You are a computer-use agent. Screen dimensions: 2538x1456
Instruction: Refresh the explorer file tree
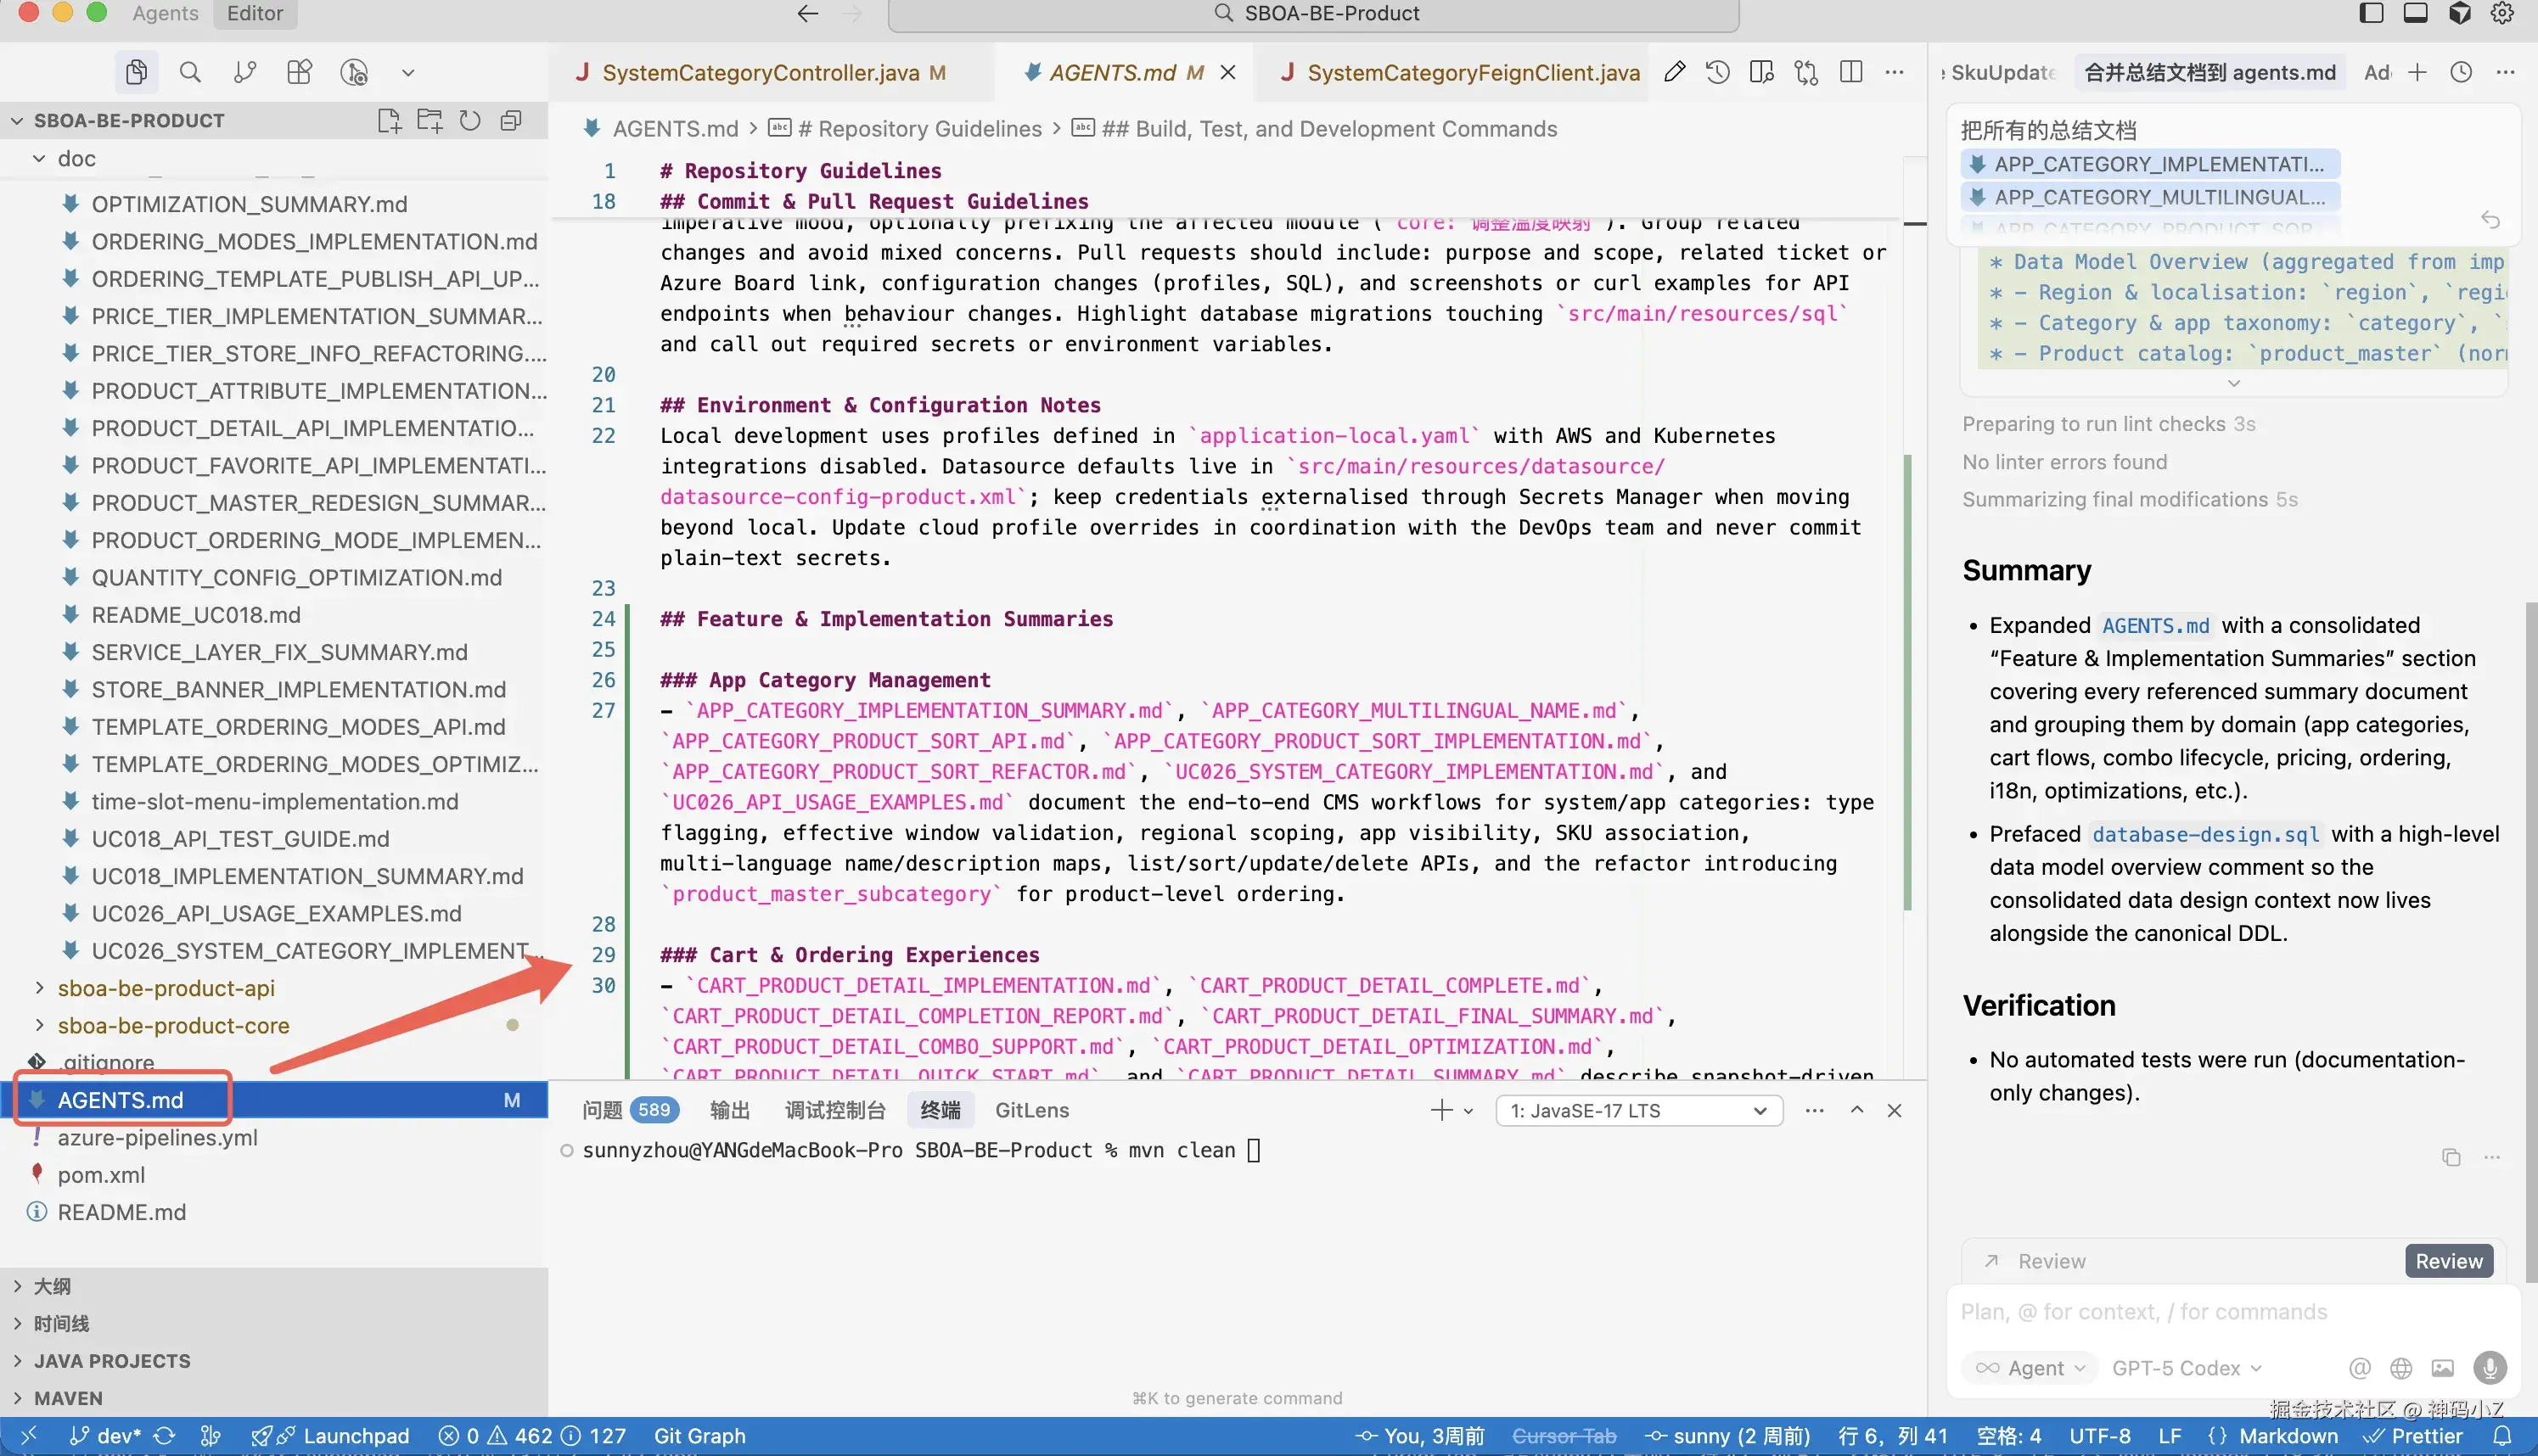(x=470, y=121)
